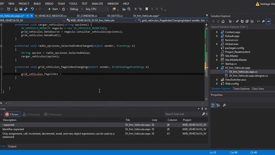Image resolution: width=275 pixels, height=155 pixels.
Task: Toggle the Messages filter in Error List
Action: coord(53,115)
